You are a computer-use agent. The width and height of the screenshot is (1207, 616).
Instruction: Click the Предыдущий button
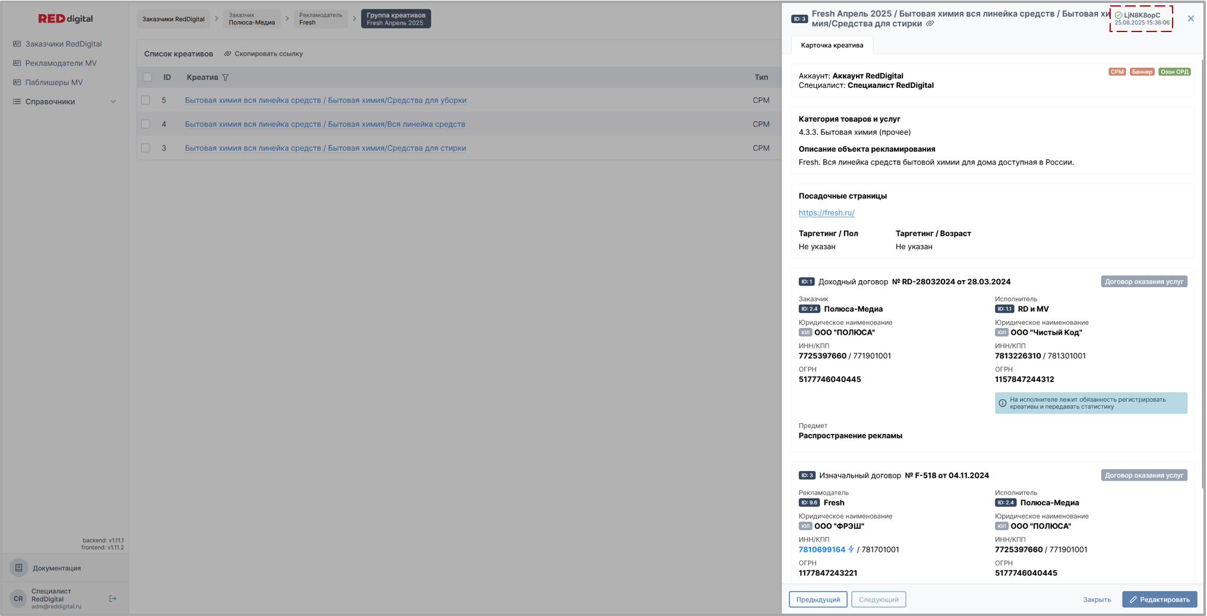[x=818, y=599]
